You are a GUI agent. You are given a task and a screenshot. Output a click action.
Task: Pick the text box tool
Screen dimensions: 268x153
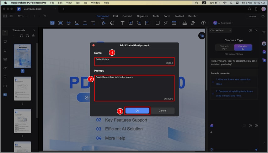pyautogui.click(x=131, y=23)
